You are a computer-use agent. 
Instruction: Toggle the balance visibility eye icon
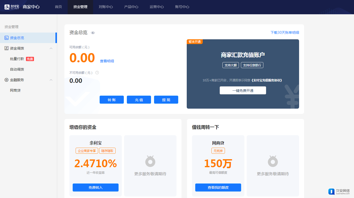click(93, 33)
